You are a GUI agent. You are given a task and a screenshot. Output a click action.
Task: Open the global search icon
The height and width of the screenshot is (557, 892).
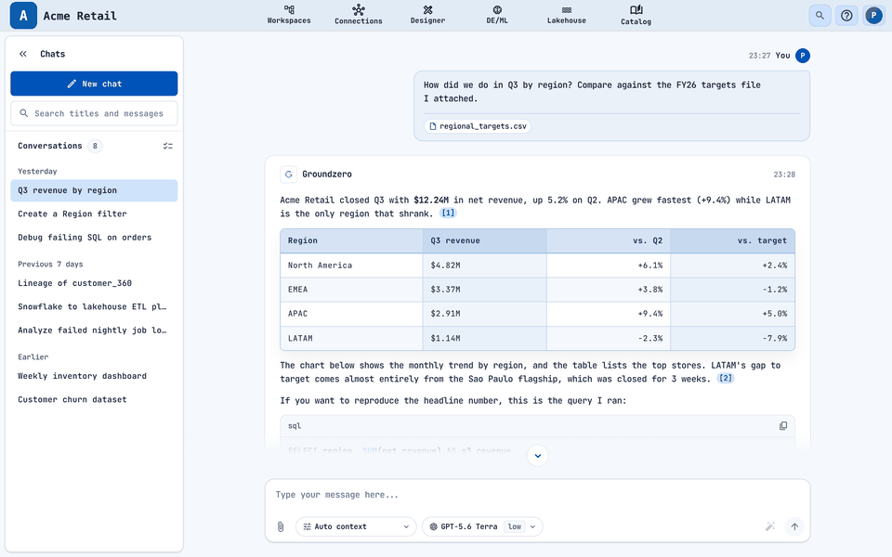tap(820, 16)
